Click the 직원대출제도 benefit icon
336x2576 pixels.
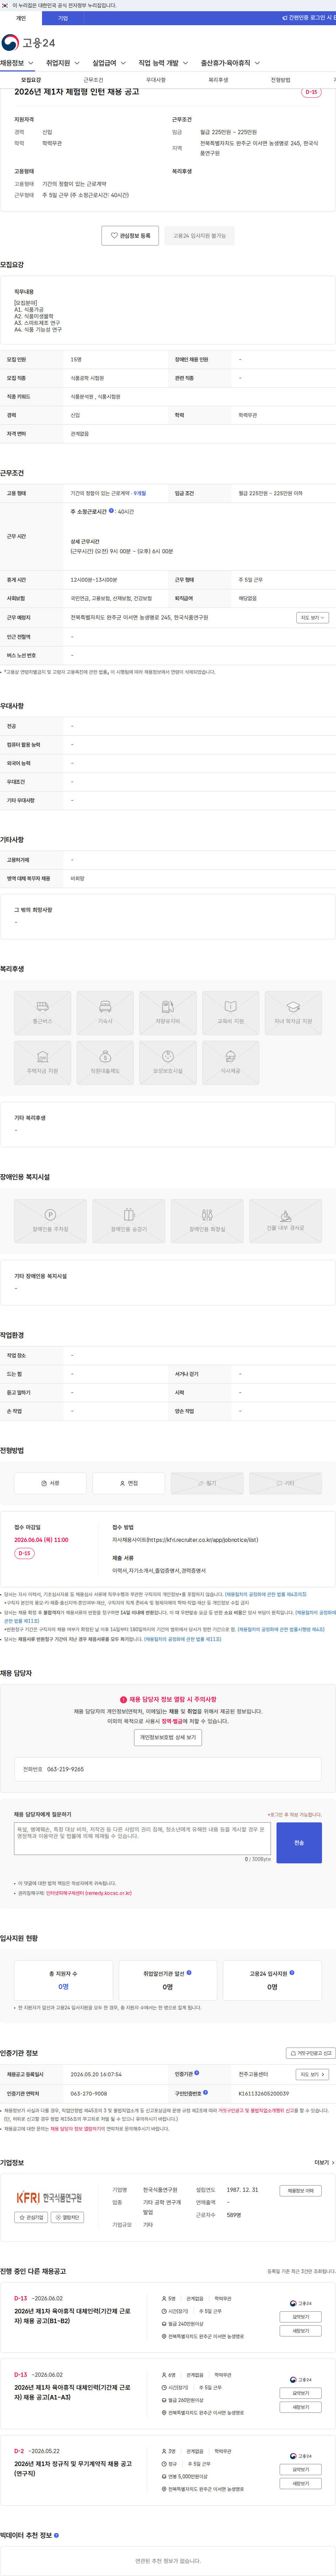click(105, 1062)
